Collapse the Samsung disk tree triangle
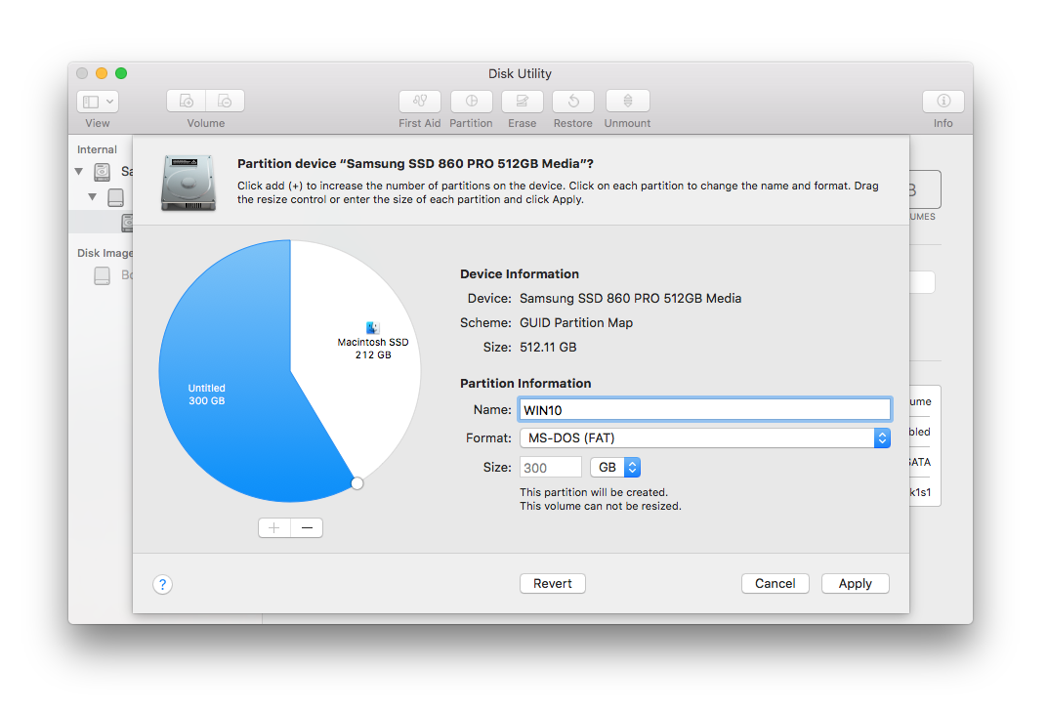This screenshot has height=707, width=1048. click(79, 172)
